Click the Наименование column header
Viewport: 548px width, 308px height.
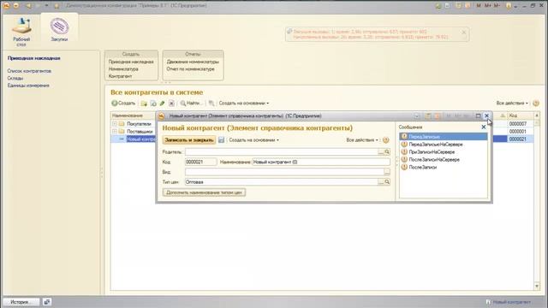[133, 115]
